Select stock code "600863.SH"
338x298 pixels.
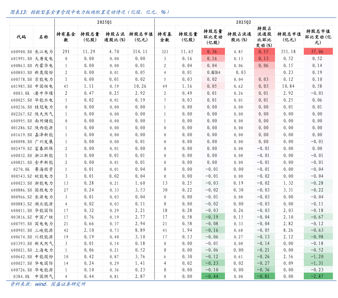coord(21,66)
